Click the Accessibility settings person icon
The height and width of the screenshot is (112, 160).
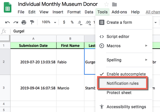(x=102, y=107)
